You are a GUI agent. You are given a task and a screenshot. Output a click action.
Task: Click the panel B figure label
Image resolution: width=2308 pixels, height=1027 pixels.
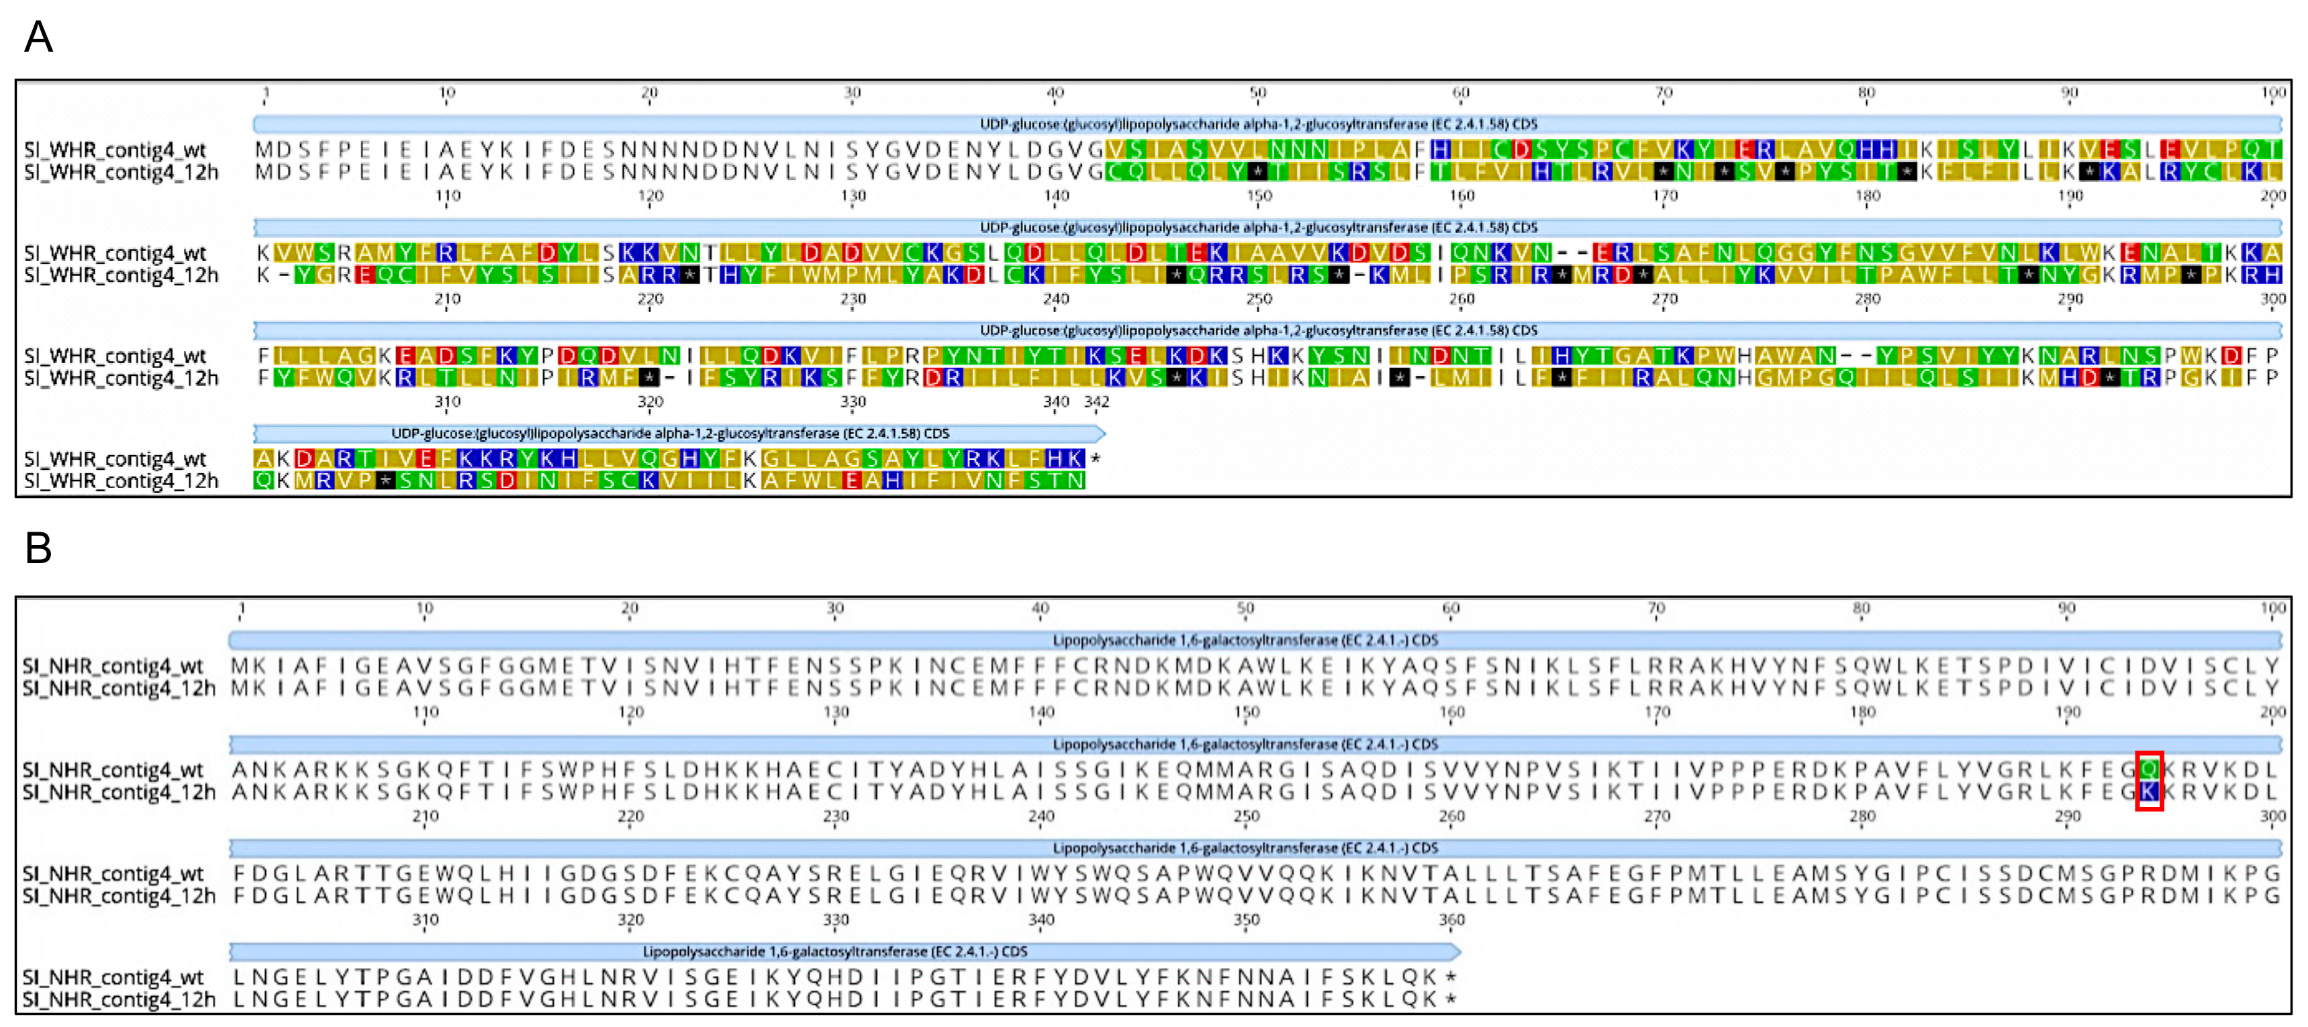(38, 548)
